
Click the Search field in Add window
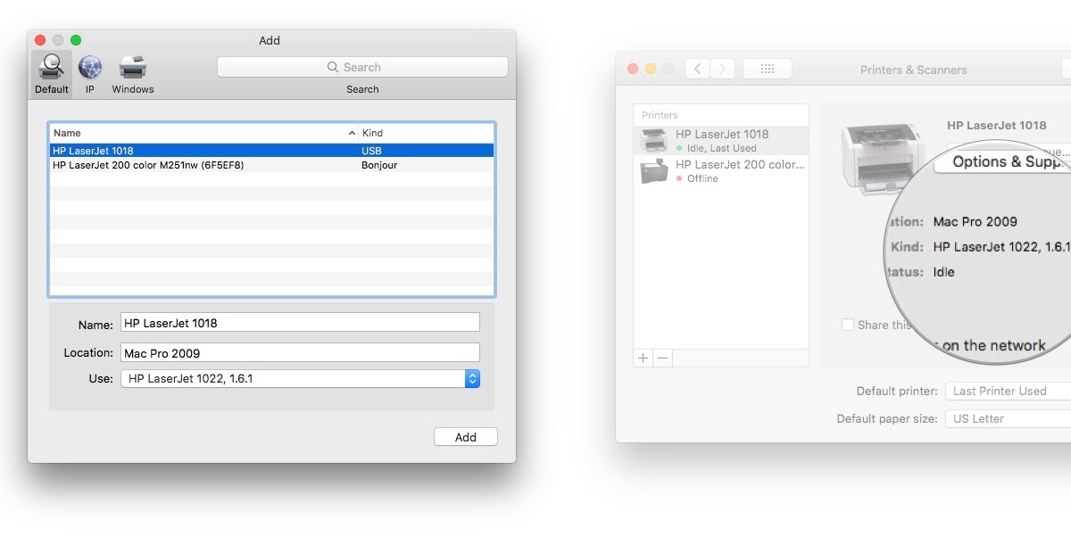(362, 67)
